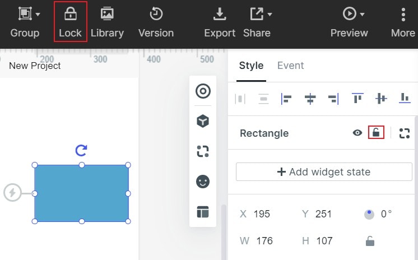Screen dimensions: 418x260
Task: Click the Group toolbar icon
Action: tap(25, 13)
